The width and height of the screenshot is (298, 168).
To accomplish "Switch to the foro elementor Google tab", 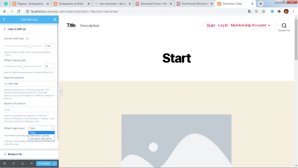I will tap(113, 4).
